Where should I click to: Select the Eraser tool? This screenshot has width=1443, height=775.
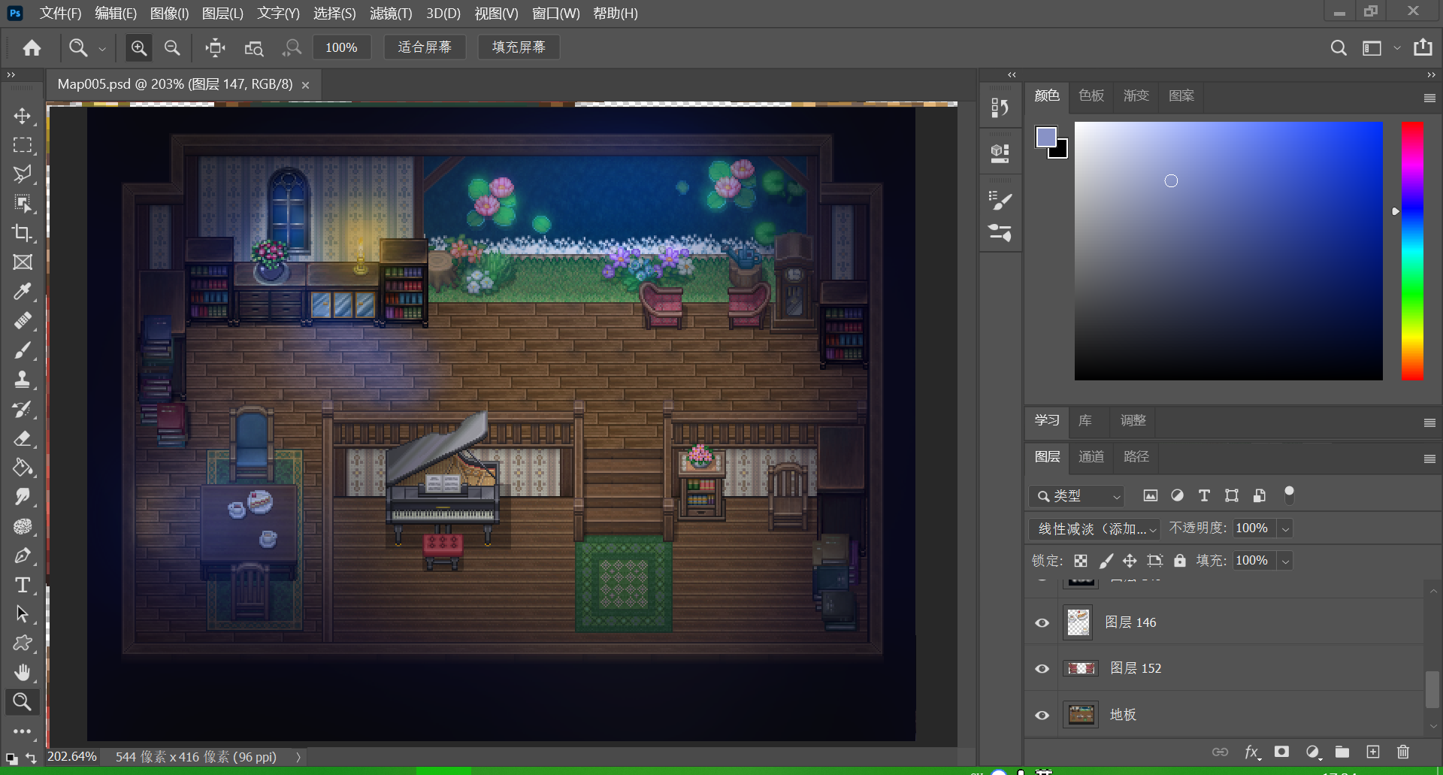pyautogui.click(x=23, y=438)
